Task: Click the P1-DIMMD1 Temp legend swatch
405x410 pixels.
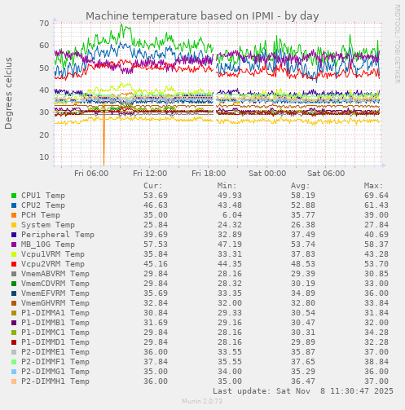Action: (14, 342)
